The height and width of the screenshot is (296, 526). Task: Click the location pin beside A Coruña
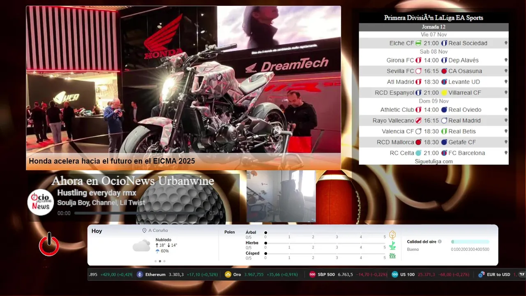coord(144,231)
